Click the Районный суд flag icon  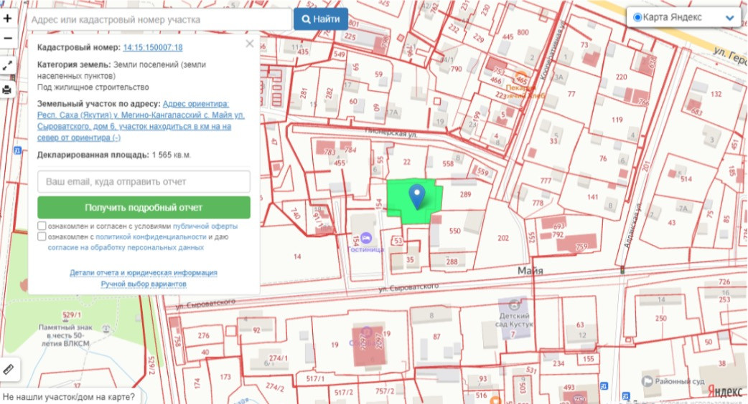pos(647,381)
